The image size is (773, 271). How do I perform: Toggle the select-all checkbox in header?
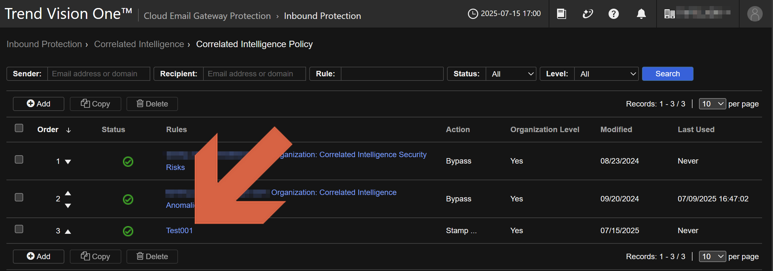pos(19,128)
